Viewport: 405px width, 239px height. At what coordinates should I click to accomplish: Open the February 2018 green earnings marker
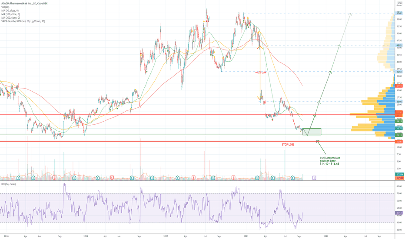tap(19, 178)
